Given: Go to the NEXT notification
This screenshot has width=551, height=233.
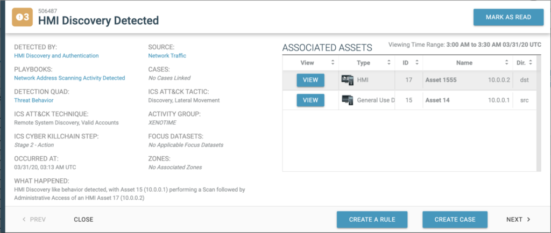Looking at the screenshot, I should [518, 220].
